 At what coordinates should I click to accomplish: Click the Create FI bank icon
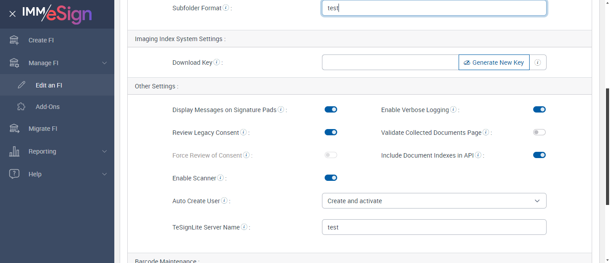[x=14, y=40]
